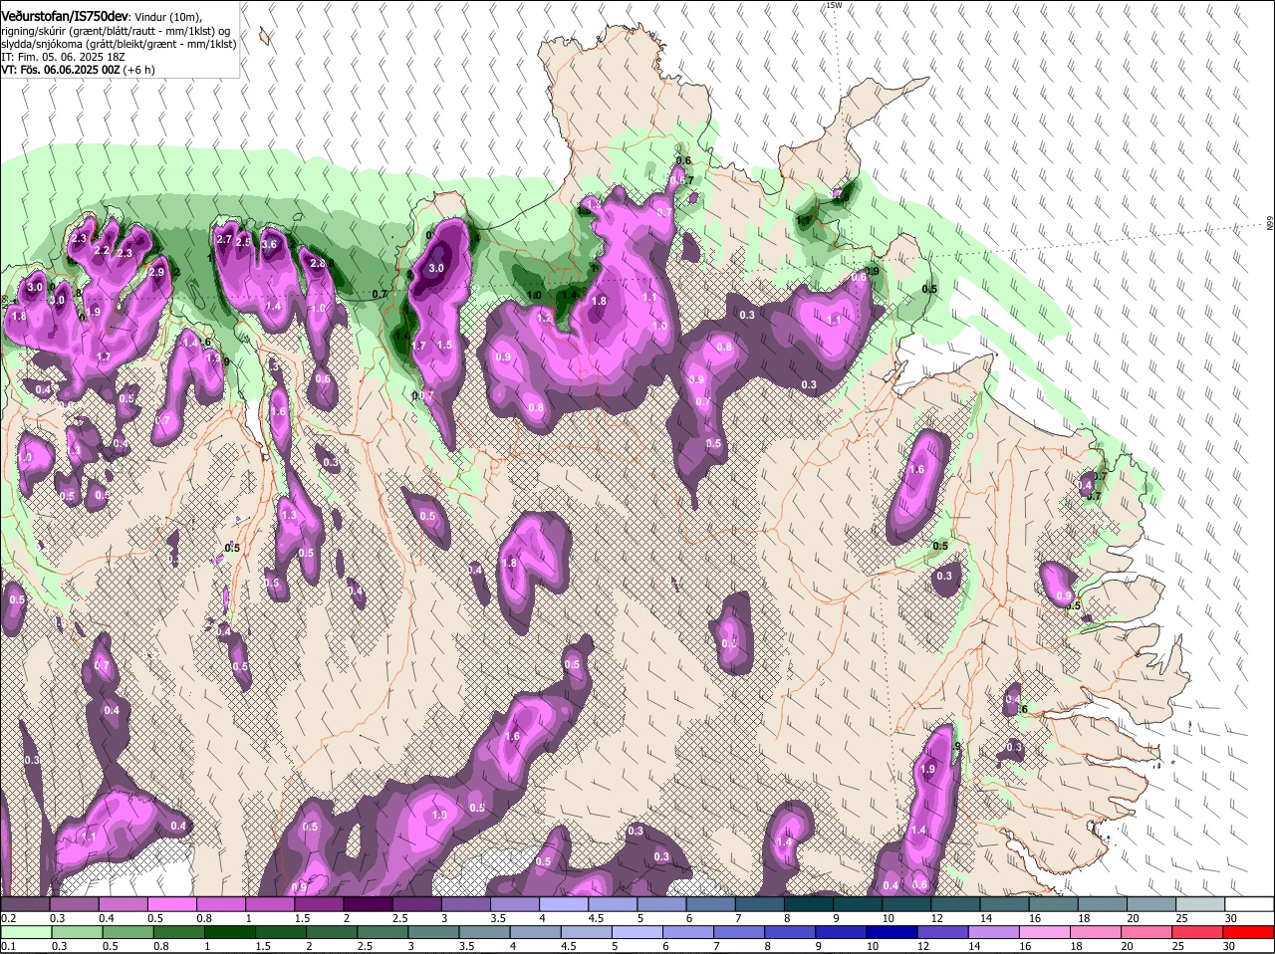Pick the darkest purple swatch between 2 and 2.5, upper scale
1275x954 pixels.
[x=368, y=904]
